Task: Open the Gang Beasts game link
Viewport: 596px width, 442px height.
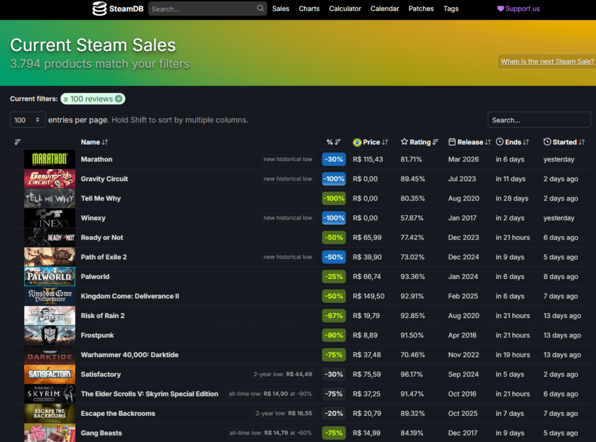Action: pyautogui.click(x=101, y=433)
